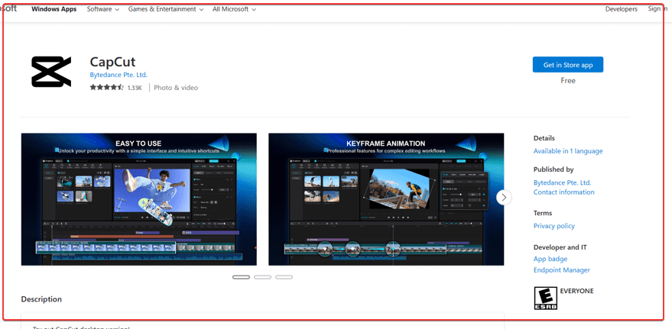Show next screenshot with right arrow

click(504, 197)
